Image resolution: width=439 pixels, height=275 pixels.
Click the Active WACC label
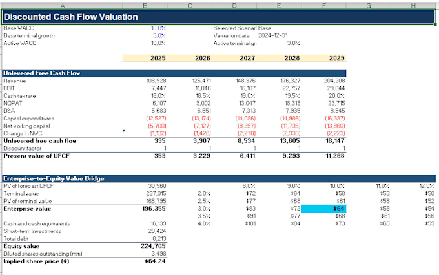click(20, 43)
